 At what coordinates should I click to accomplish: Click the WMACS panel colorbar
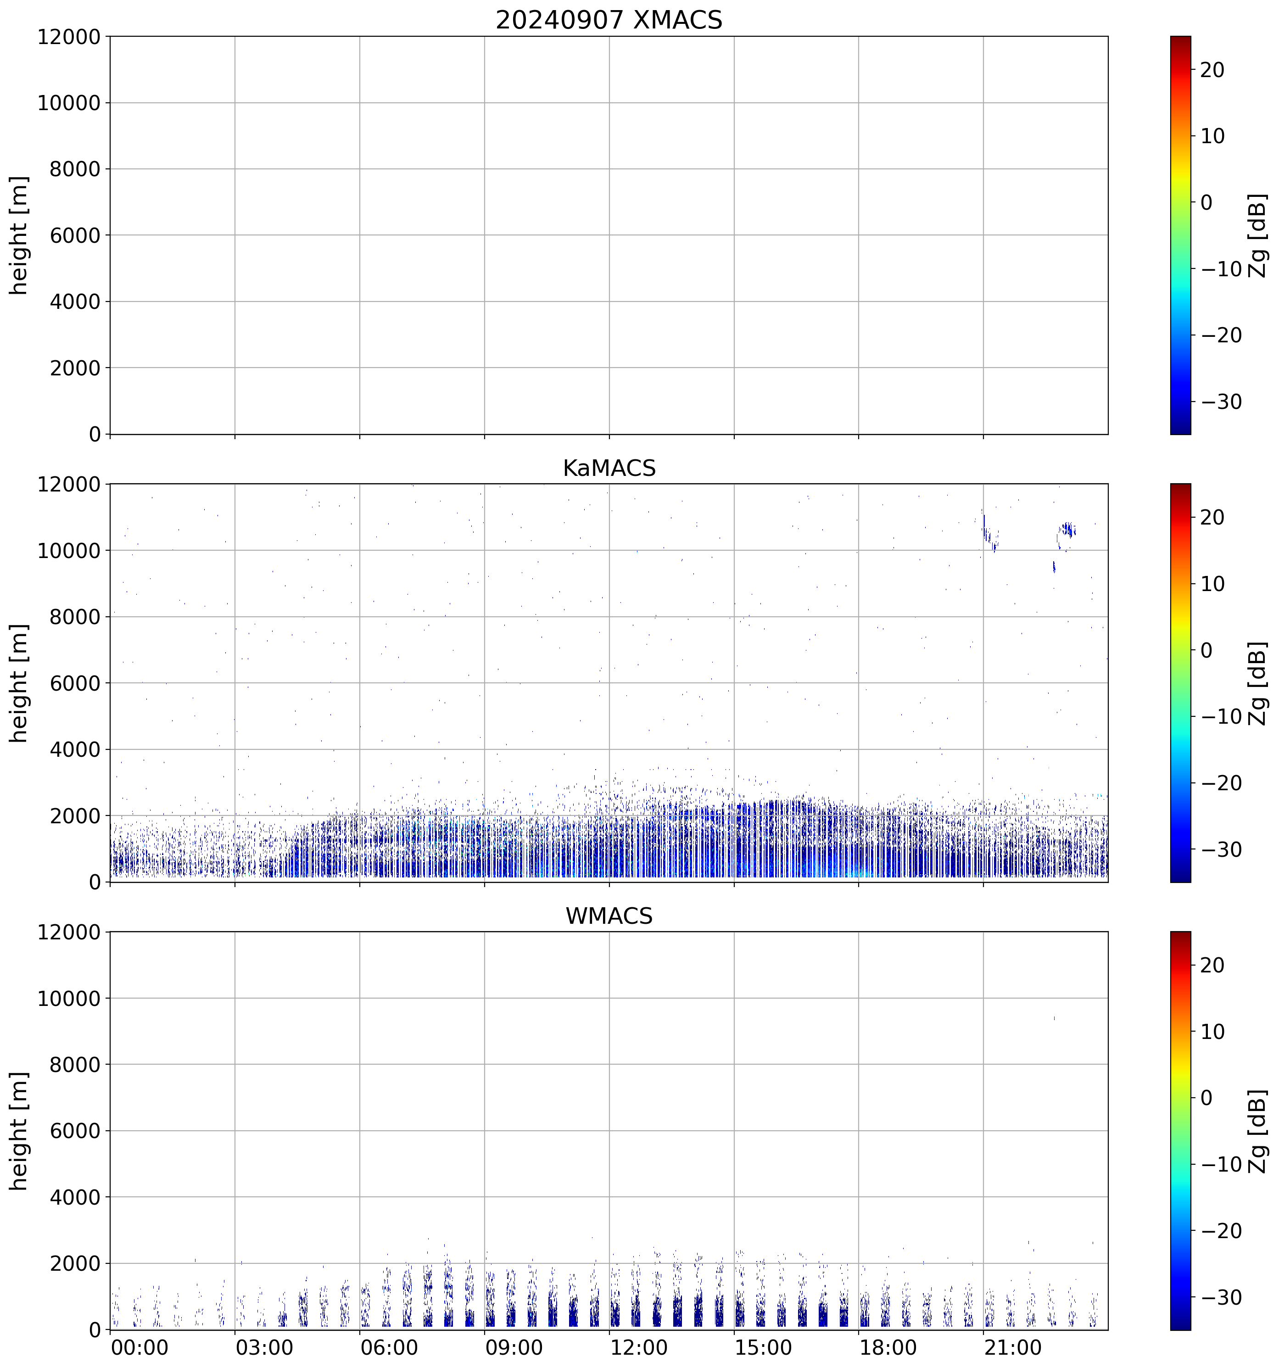(1180, 1130)
